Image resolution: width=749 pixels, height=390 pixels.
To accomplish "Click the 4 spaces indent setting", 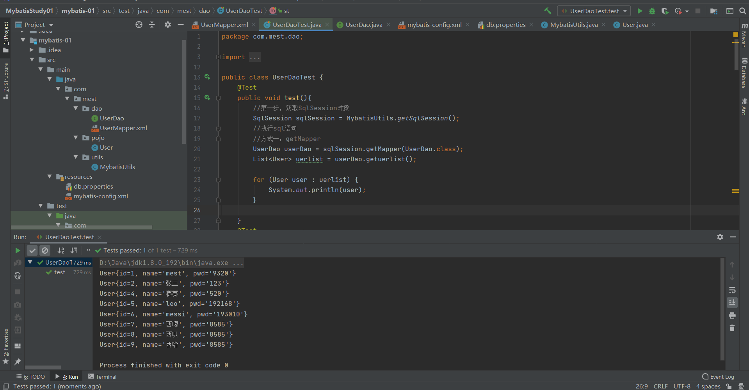I will [x=708, y=386].
